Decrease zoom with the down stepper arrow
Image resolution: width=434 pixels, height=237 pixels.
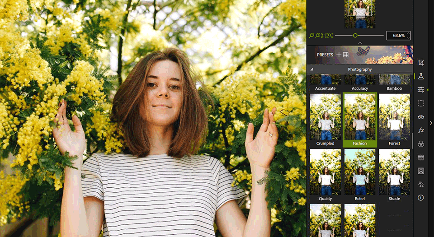408,37
